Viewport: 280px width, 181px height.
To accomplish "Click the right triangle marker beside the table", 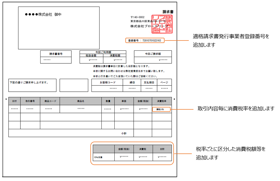I will [174, 99].
